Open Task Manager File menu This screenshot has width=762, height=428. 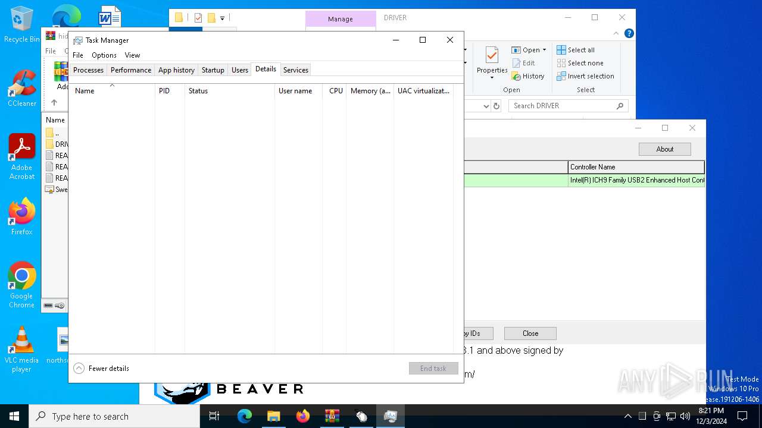click(x=78, y=55)
